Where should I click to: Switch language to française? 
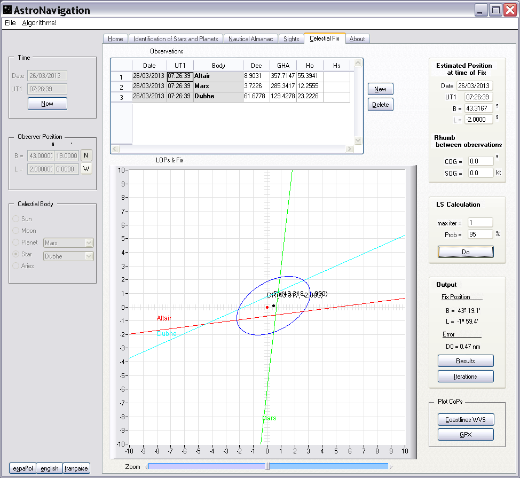point(76,468)
